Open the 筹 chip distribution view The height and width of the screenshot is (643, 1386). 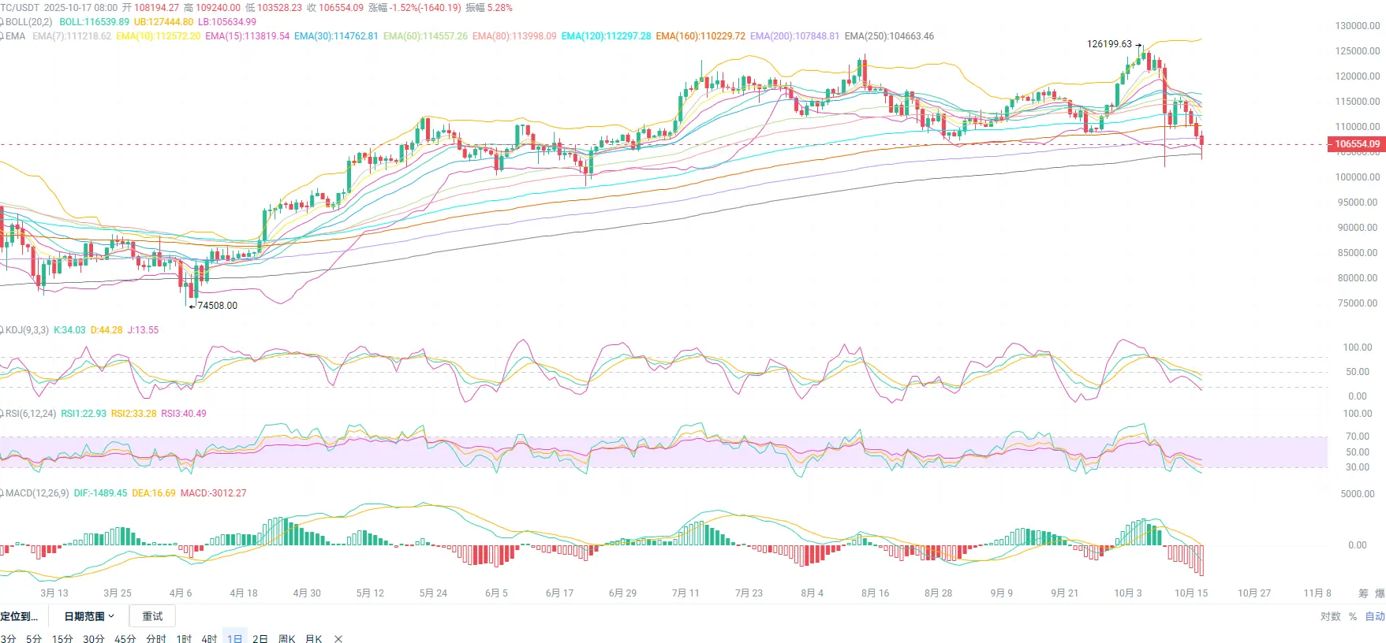1363,593
